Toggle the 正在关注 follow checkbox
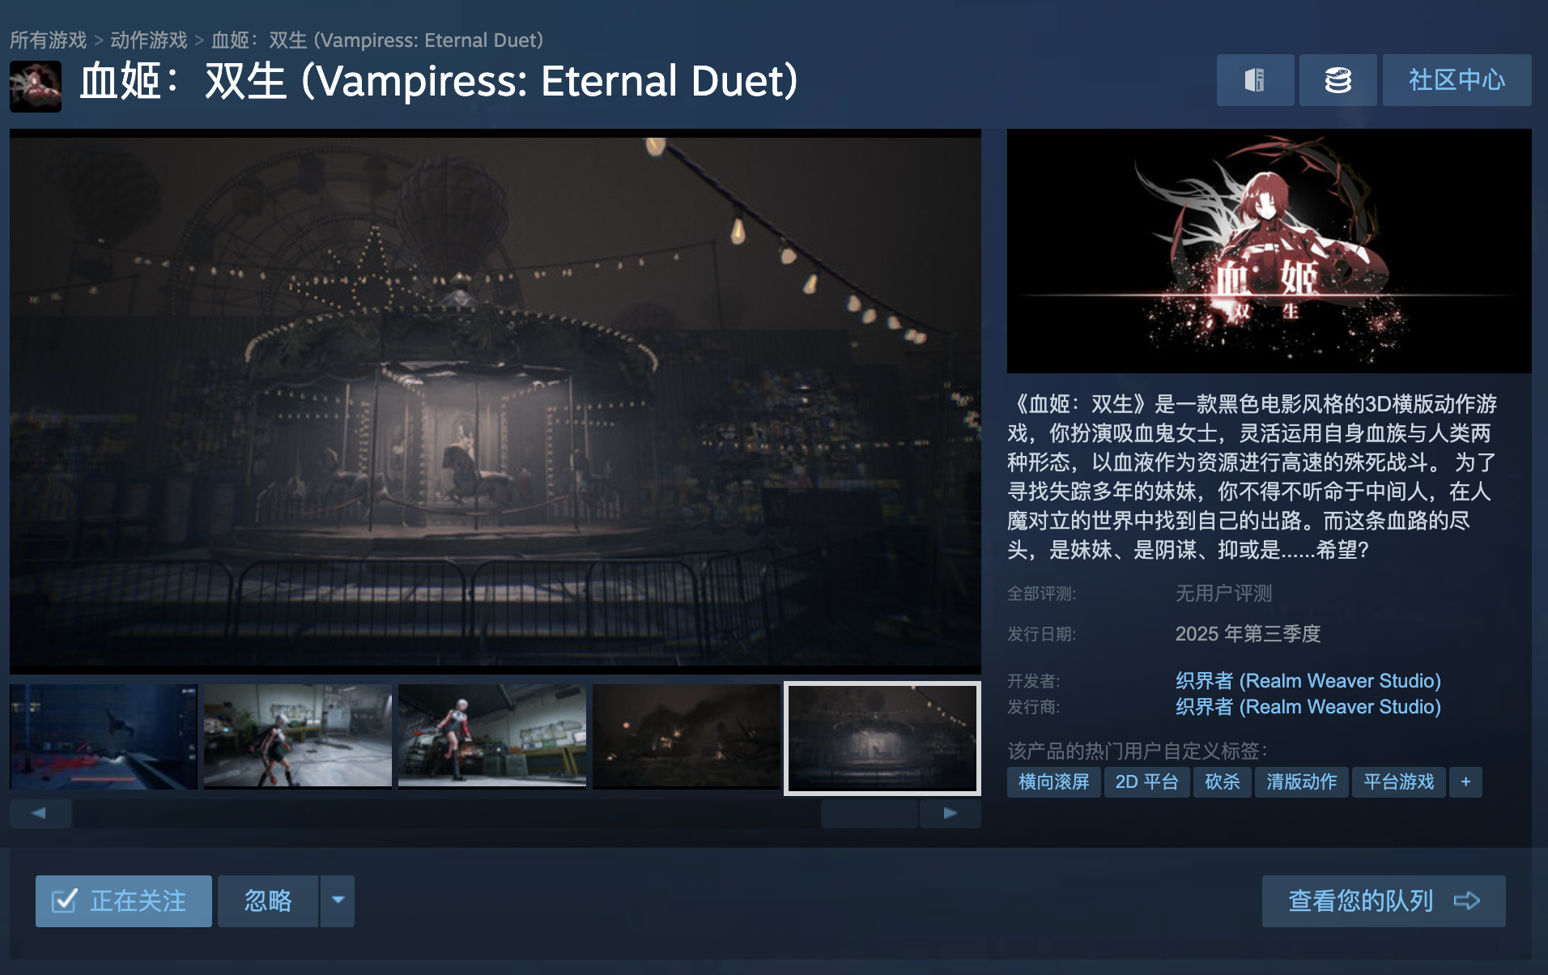The height and width of the screenshot is (975, 1548). (64, 900)
